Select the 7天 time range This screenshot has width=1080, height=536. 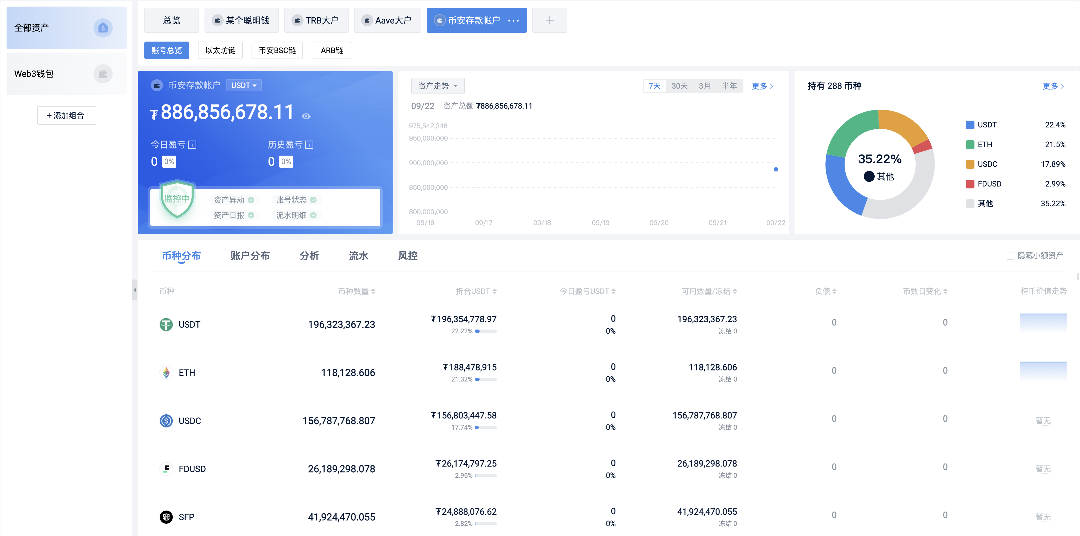(655, 86)
